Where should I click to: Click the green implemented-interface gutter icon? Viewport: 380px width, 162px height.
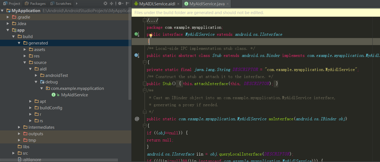pyautogui.click(x=137, y=34)
